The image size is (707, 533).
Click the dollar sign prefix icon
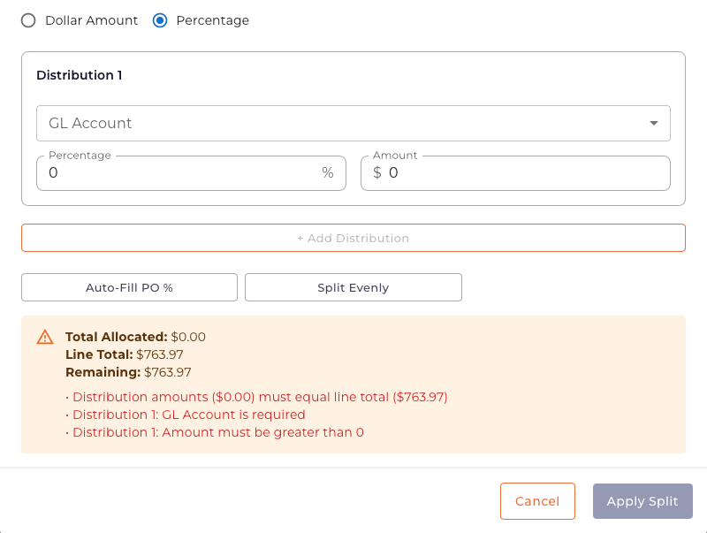click(377, 173)
